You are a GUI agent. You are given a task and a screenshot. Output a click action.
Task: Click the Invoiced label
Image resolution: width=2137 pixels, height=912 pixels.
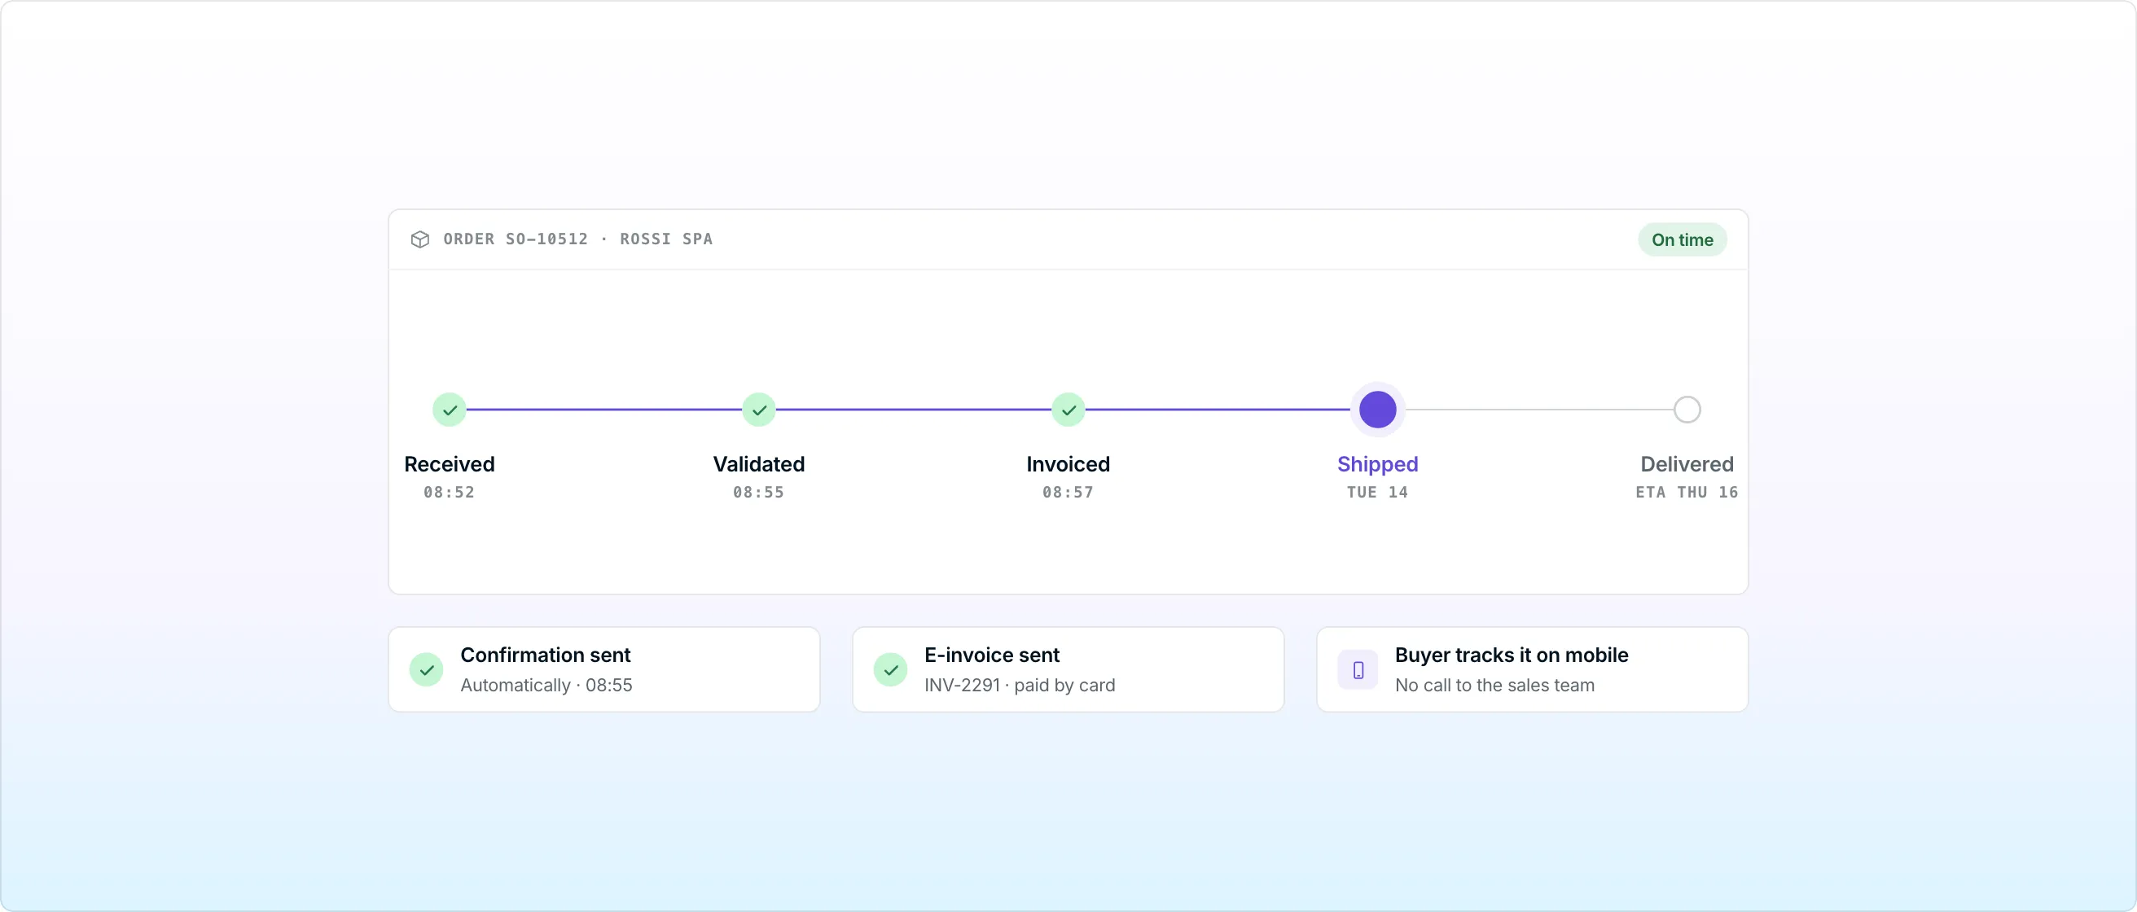(x=1068, y=464)
